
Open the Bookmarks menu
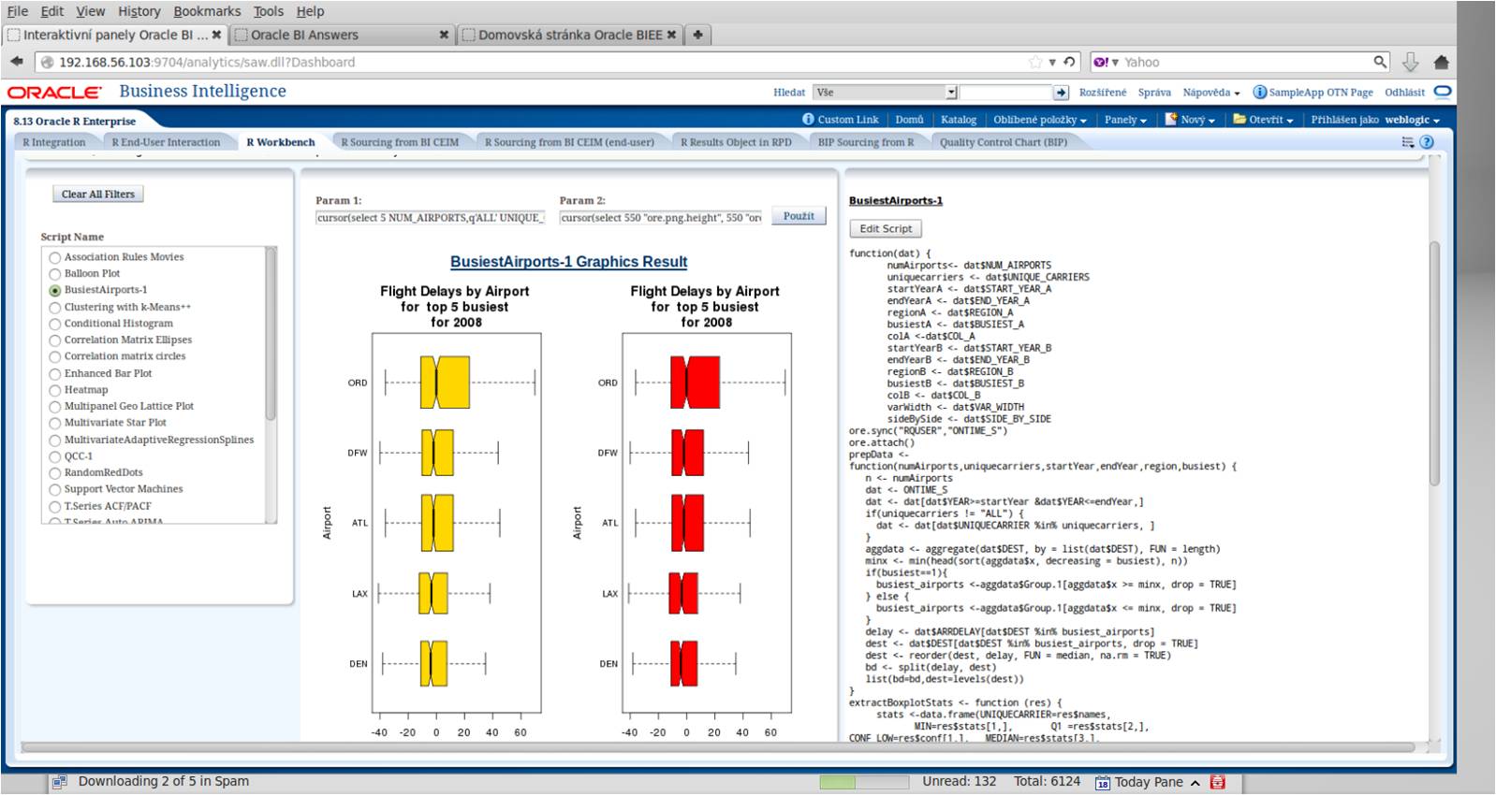207,11
